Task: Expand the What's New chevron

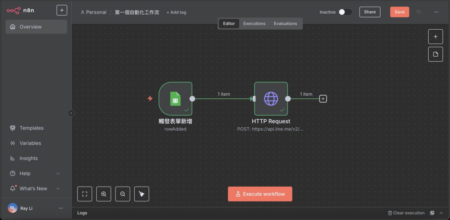Action: [58, 188]
